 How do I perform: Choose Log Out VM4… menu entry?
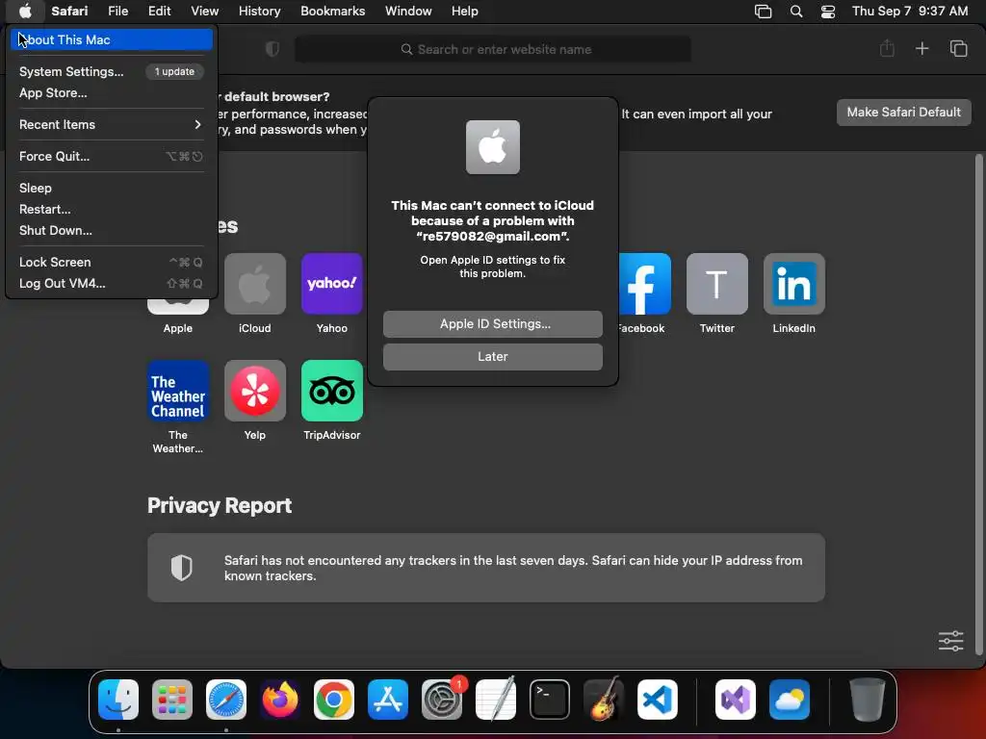pos(112,284)
